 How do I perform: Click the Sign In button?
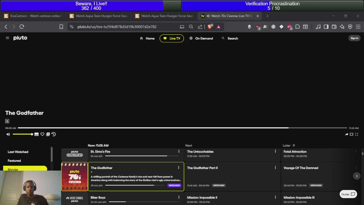pos(354,38)
